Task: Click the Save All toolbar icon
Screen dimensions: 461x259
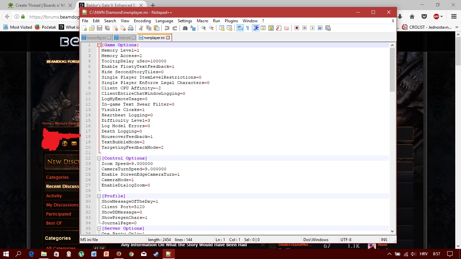Action: tap(107, 28)
